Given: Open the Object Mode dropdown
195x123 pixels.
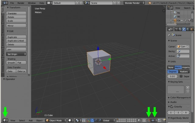Looking at the screenshot, I should pos(56,120).
